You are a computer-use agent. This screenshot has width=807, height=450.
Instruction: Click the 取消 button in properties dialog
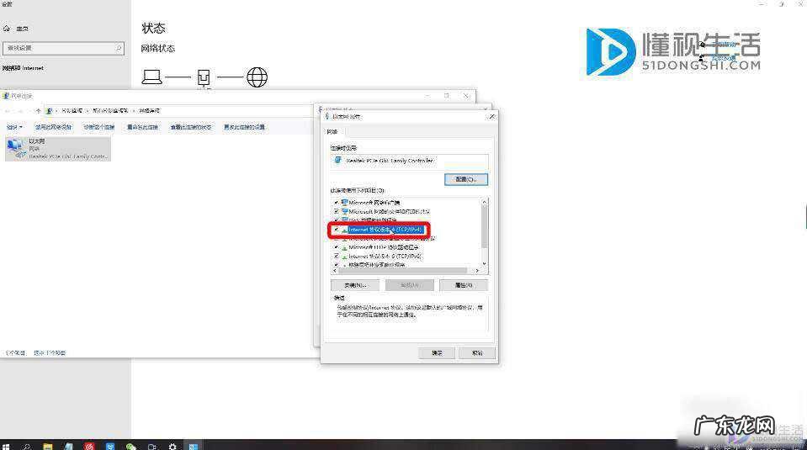point(477,352)
